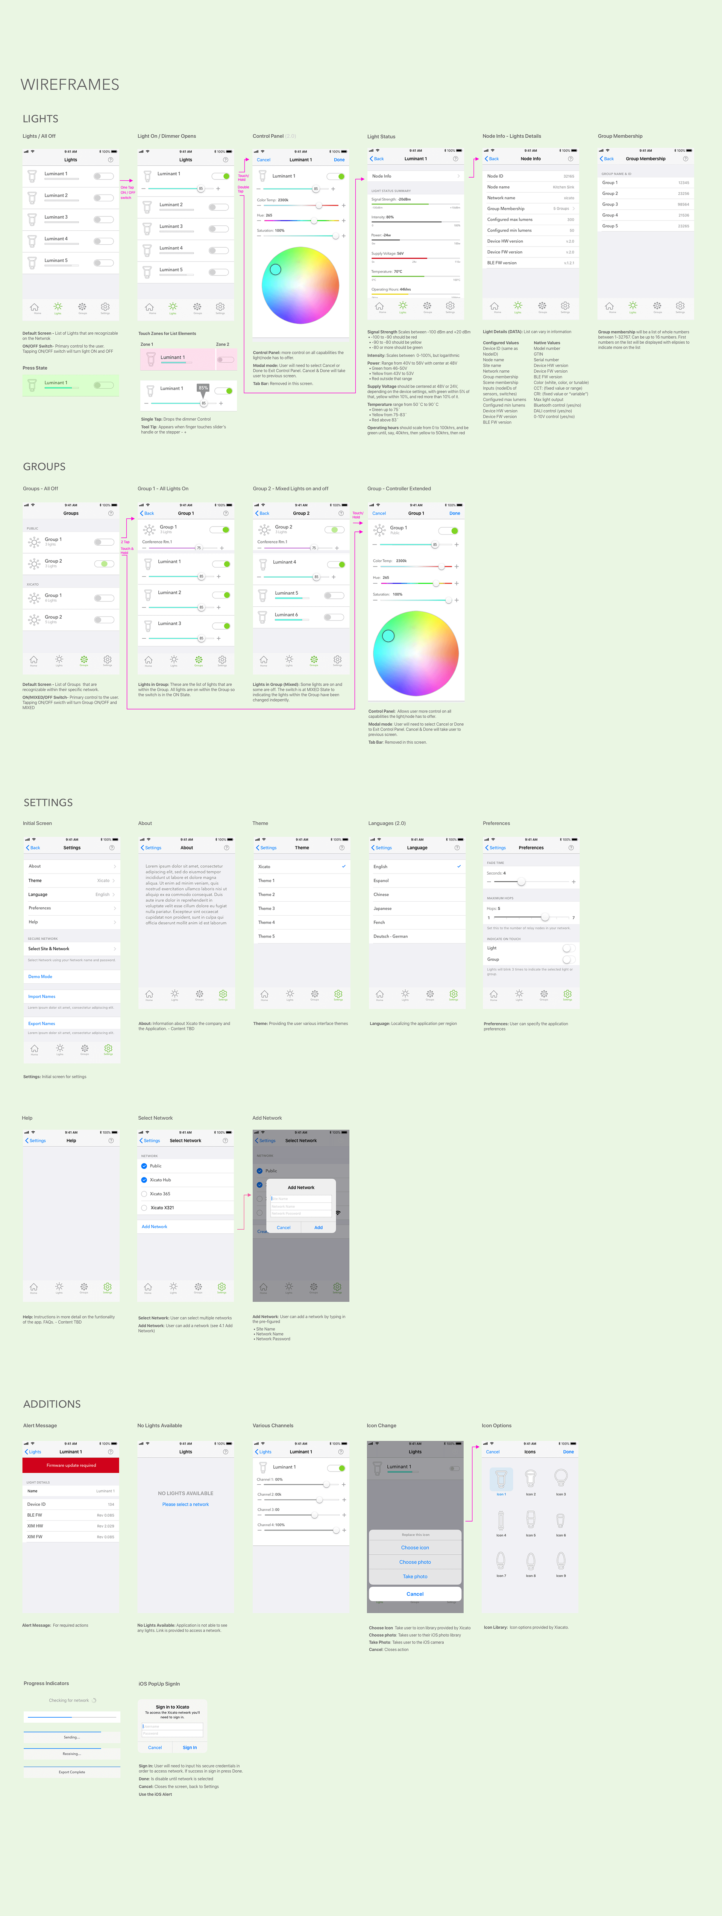Select Theme 2 row in Theme screen
The width and height of the screenshot is (722, 1916).
pyautogui.click(x=302, y=895)
